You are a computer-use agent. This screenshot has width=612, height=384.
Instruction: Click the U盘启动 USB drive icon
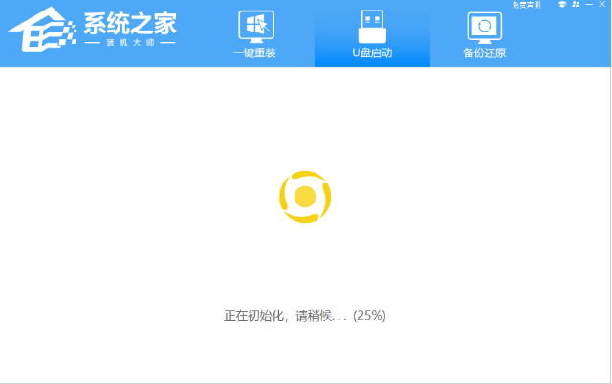(372, 25)
